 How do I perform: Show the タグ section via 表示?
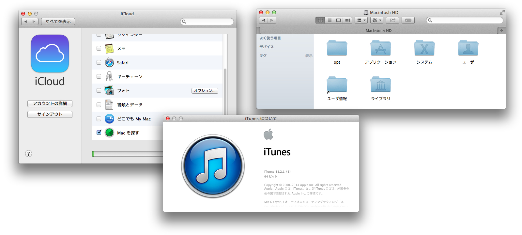pos(309,56)
